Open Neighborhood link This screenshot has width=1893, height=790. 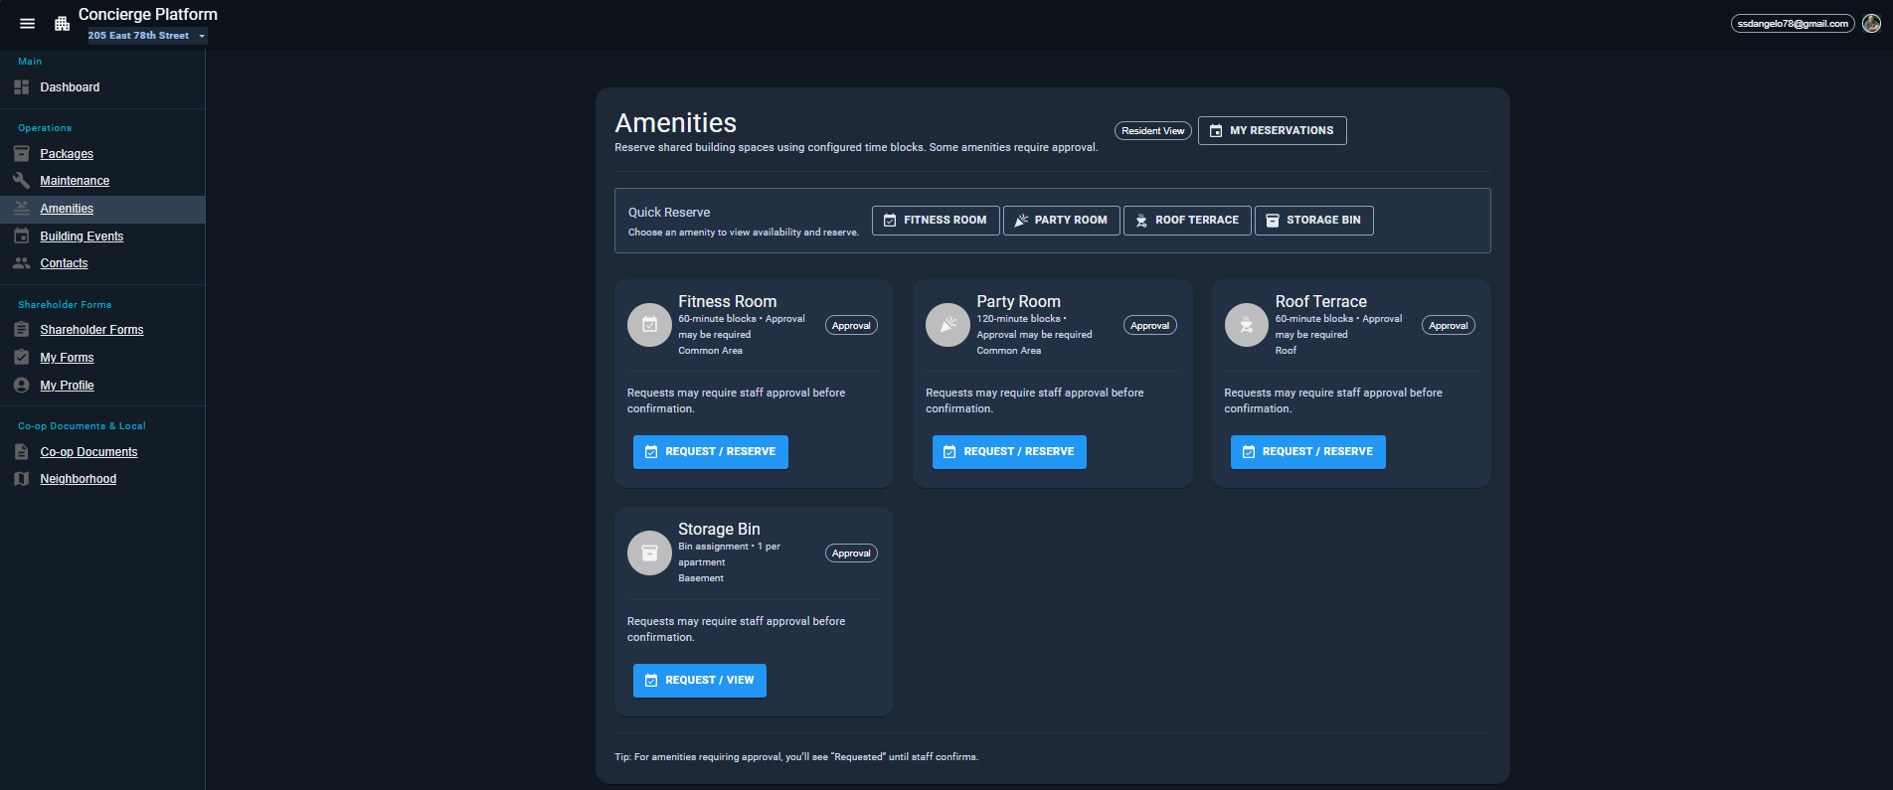coord(78,479)
